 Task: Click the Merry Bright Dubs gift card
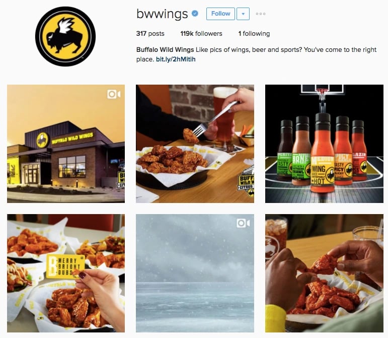tap(65, 266)
